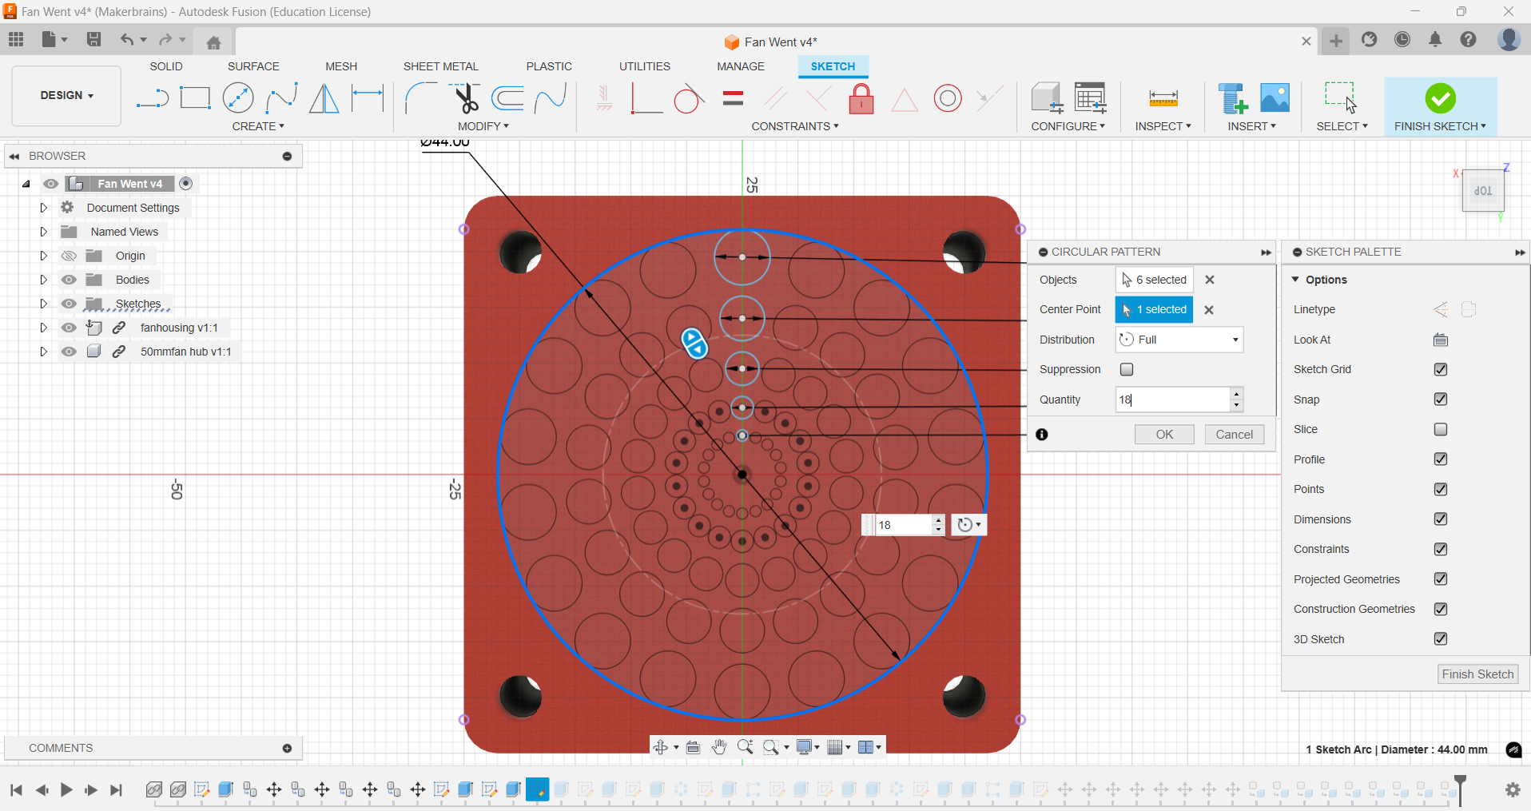Open the UTILITIES ribbon tab

(x=645, y=66)
